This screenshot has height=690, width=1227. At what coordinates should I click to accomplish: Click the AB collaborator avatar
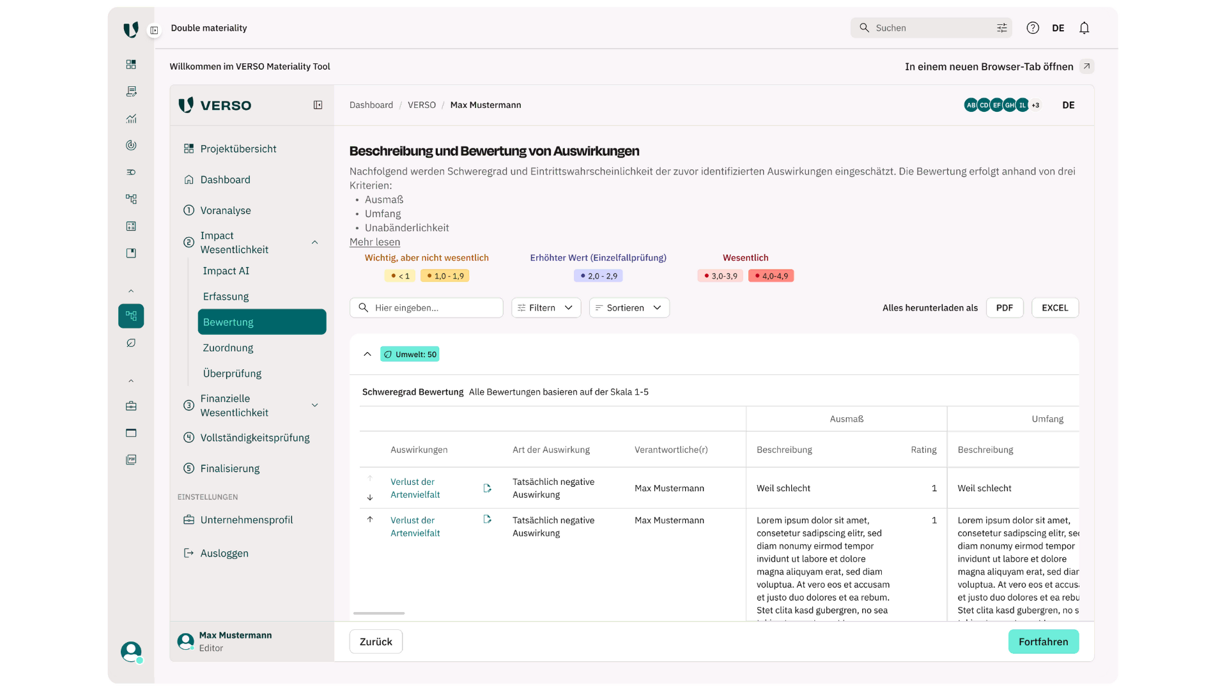coord(971,105)
